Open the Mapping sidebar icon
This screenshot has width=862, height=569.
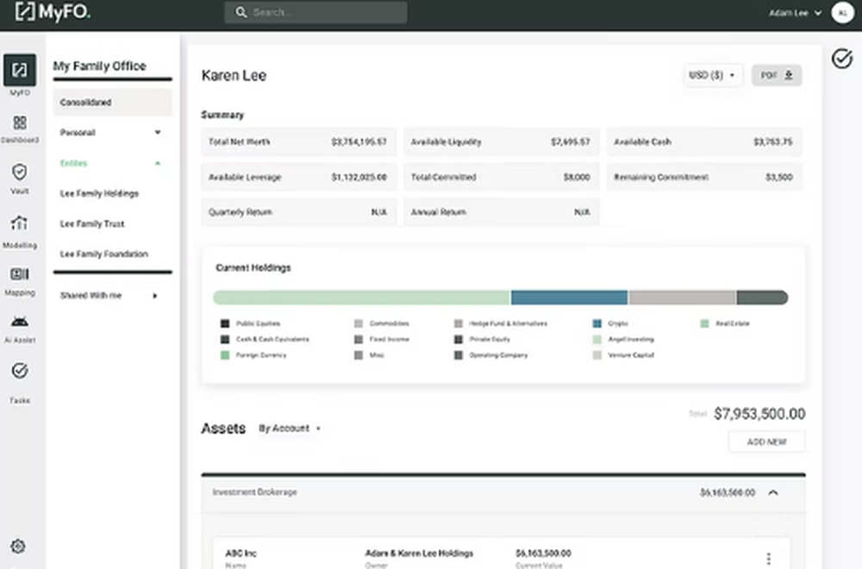point(20,274)
